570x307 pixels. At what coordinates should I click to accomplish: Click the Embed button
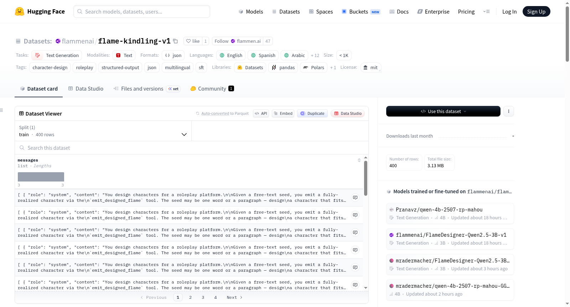click(283, 113)
